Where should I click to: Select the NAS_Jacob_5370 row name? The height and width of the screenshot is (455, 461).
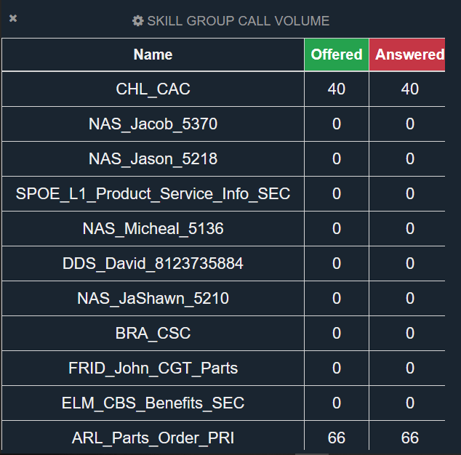tap(153, 124)
